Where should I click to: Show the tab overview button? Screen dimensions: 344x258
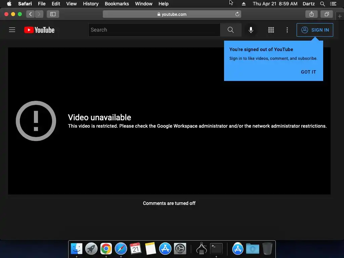(x=327, y=14)
